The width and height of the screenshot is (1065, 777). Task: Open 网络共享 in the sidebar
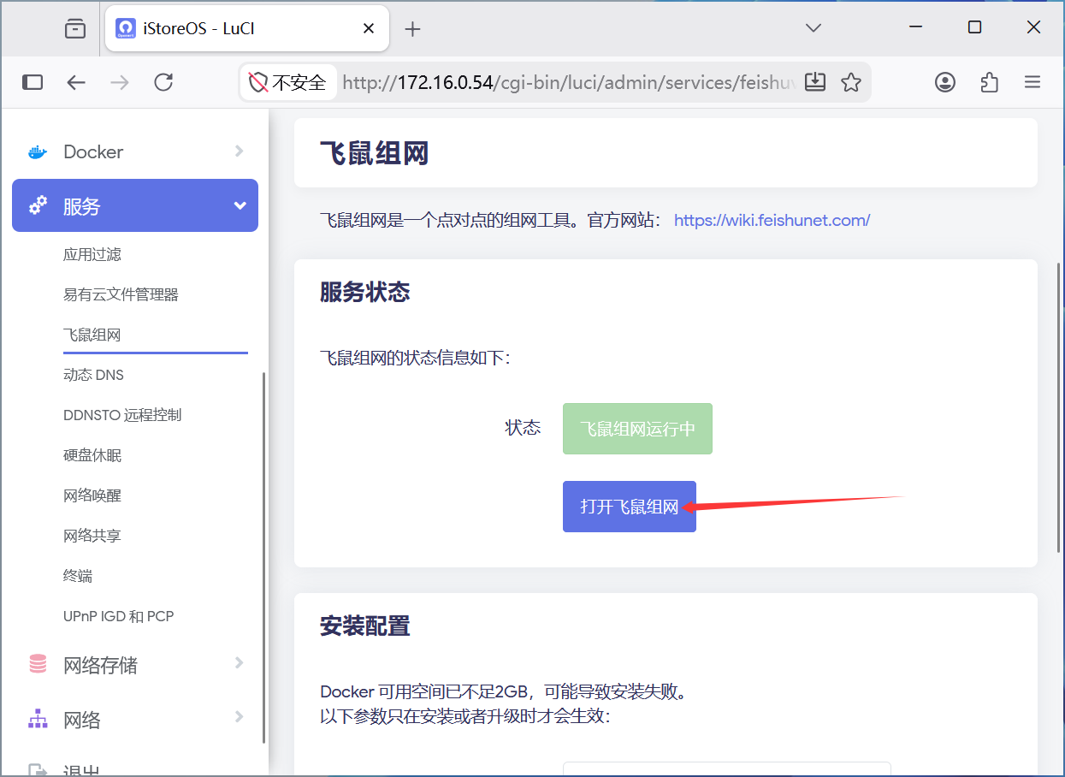92,536
